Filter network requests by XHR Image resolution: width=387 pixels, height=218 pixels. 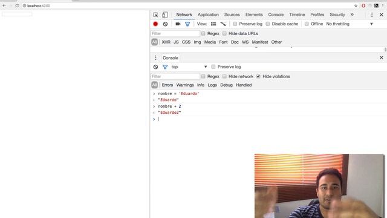pyautogui.click(x=166, y=42)
